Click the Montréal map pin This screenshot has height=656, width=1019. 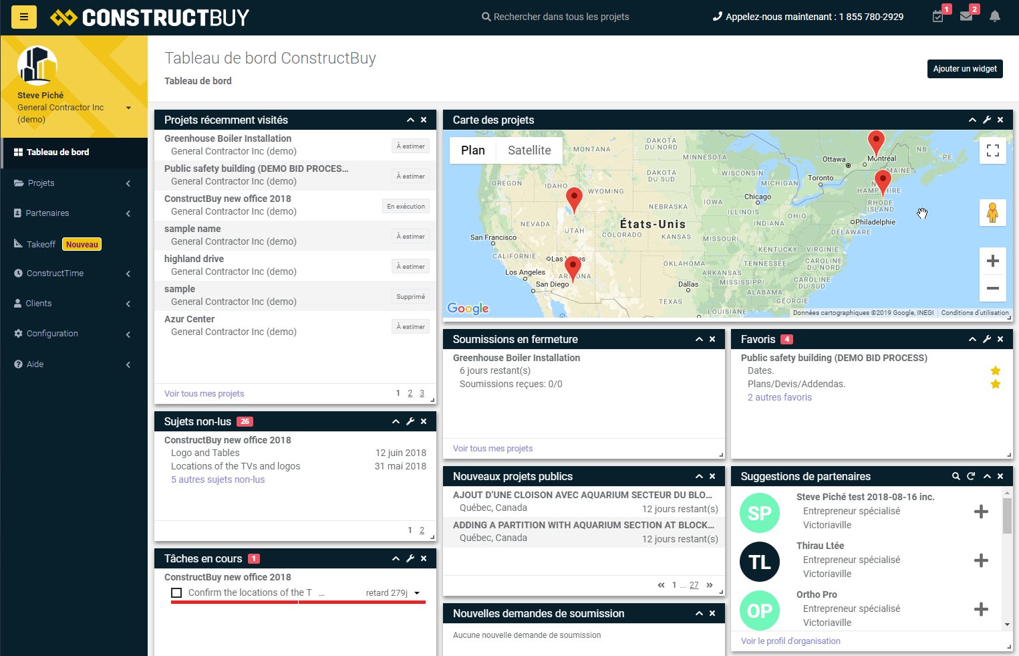[876, 144]
